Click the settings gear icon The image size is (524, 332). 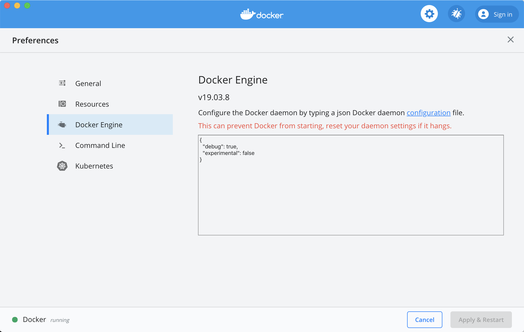[x=429, y=14]
